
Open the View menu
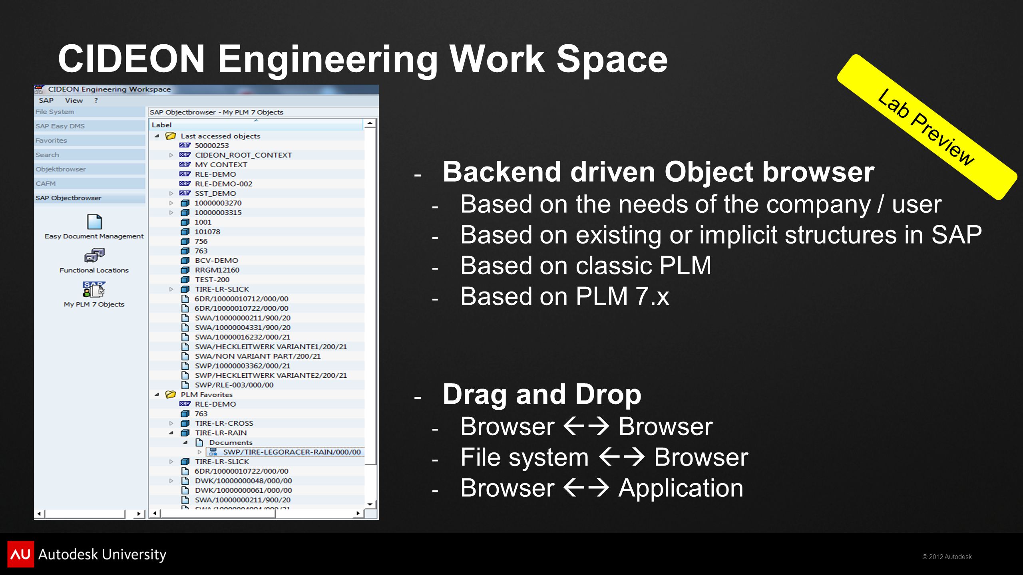coord(74,101)
